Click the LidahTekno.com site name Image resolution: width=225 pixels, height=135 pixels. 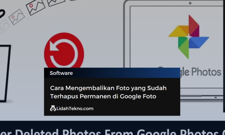tap(75, 109)
